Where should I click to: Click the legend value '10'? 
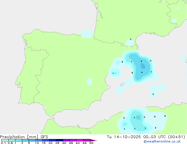coord(37,143)
